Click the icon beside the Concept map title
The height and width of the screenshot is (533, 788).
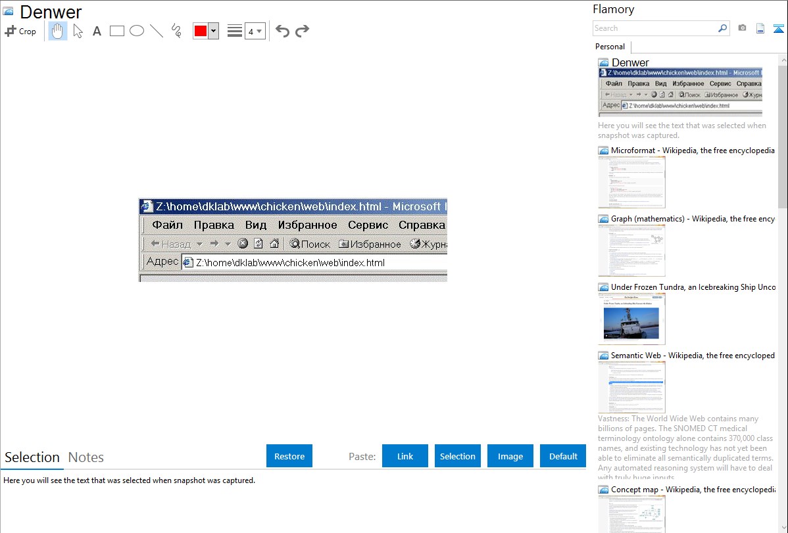pos(603,489)
